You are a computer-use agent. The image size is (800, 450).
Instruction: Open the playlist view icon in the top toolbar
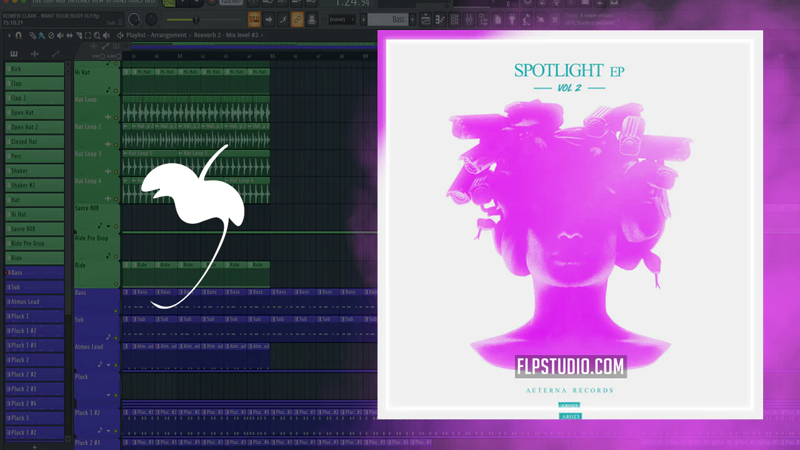[x=426, y=19]
